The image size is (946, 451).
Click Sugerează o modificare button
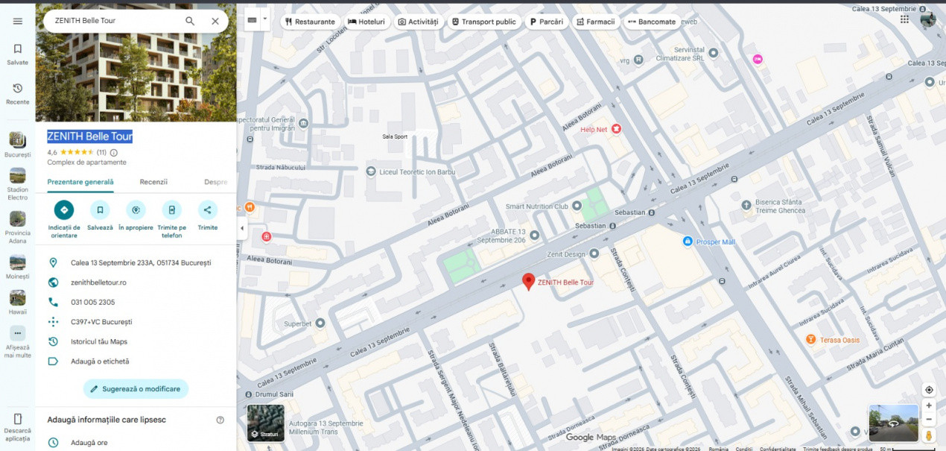[136, 389]
